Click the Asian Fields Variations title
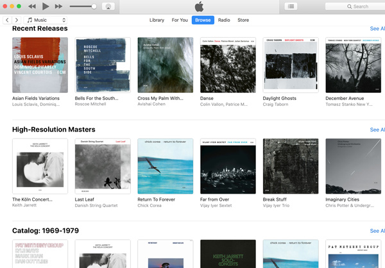385x268 pixels. (x=36, y=98)
